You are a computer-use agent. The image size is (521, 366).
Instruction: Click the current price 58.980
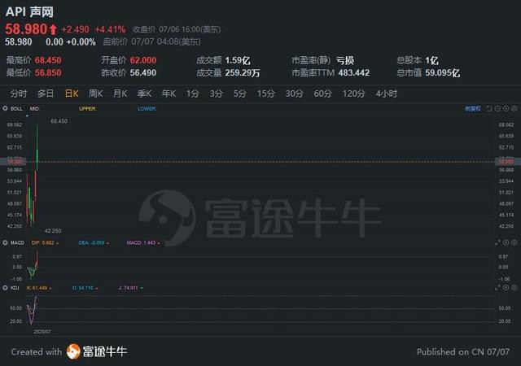tap(26, 29)
